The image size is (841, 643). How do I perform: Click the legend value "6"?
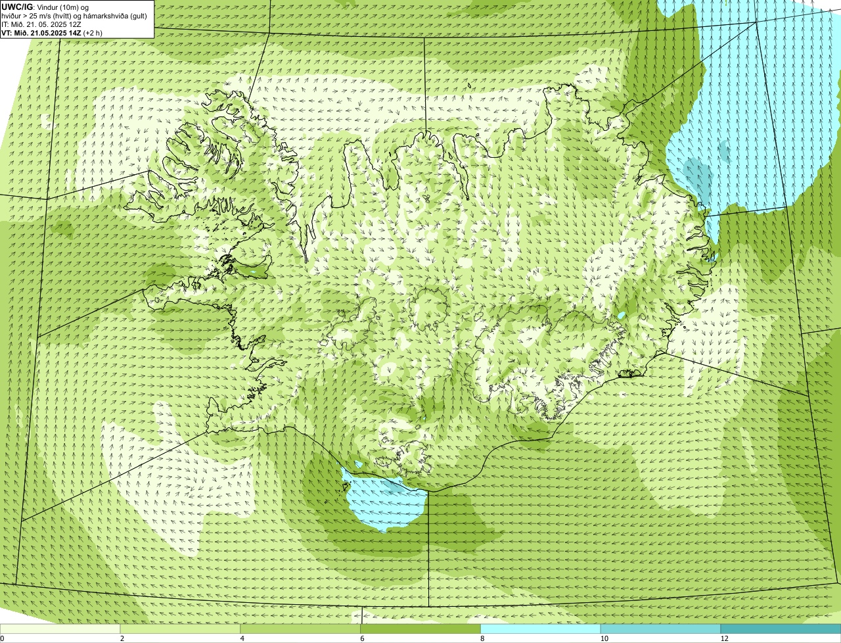point(362,638)
